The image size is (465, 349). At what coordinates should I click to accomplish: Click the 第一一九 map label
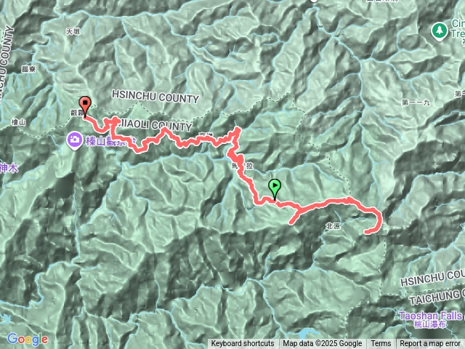coord(416,103)
